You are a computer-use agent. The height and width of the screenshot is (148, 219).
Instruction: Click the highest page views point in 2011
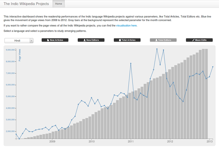tap(157, 49)
